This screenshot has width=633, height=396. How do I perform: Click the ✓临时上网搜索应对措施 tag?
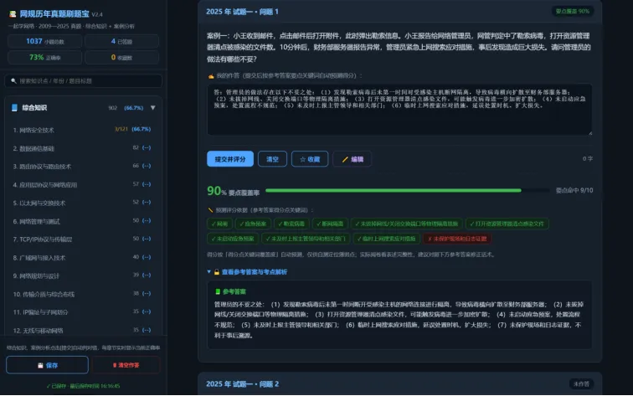pos(386,239)
